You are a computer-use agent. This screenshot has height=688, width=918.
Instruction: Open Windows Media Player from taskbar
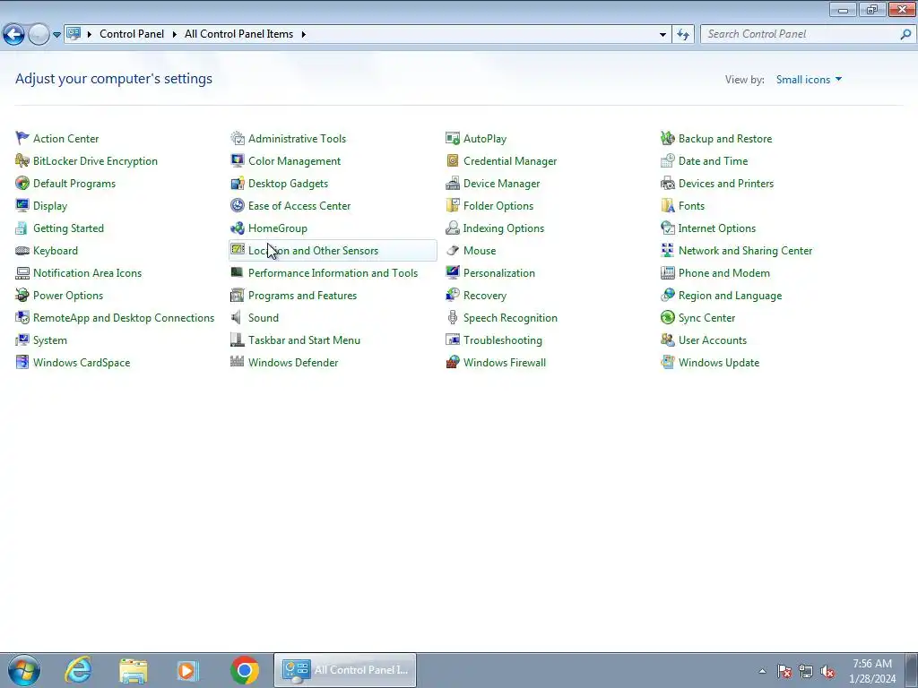point(188,670)
